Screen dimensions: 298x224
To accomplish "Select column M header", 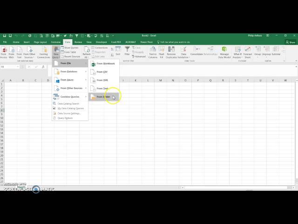I will tap(160, 80).
